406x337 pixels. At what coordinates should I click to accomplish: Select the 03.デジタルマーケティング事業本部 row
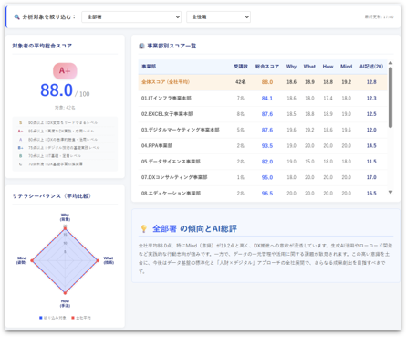coord(263,130)
